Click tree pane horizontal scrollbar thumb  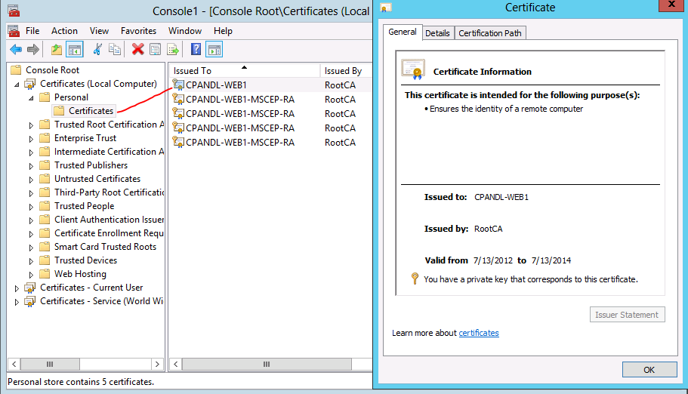[50, 364]
